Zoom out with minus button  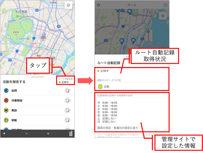27,134
